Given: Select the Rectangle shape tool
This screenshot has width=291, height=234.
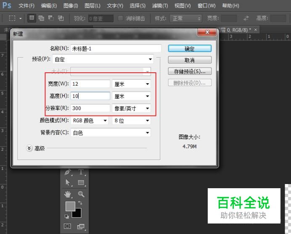Looking at the screenshot, I should tap(81, 183).
